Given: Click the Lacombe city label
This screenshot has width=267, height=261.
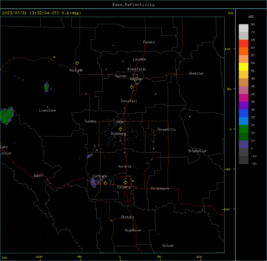Looking at the screenshot, I should coord(139,59).
